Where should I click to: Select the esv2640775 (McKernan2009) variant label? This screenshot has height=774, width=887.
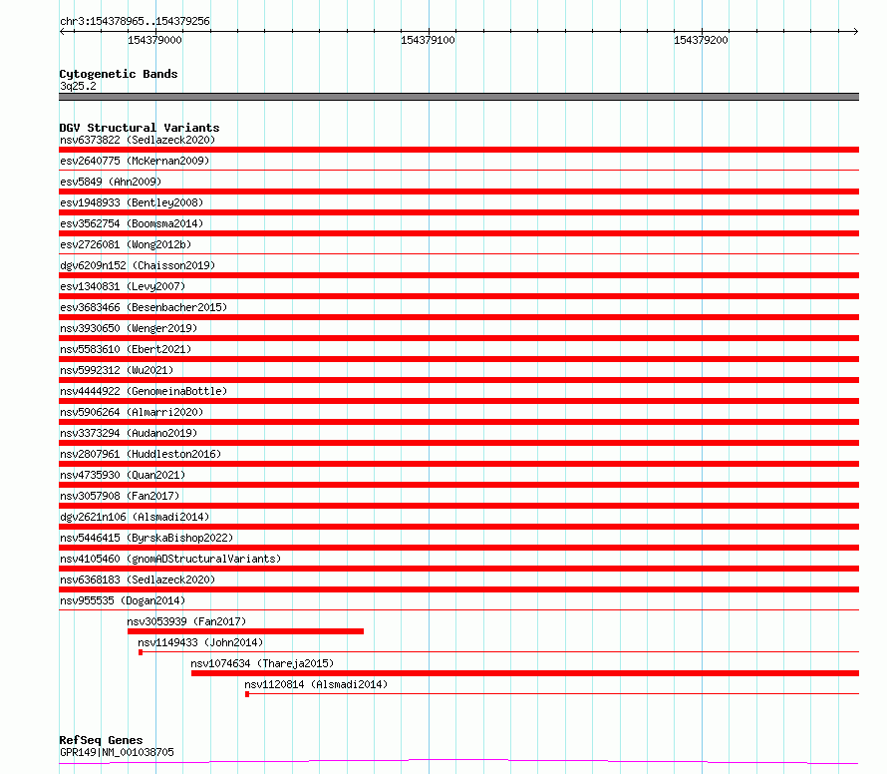click(x=135, y=161)
